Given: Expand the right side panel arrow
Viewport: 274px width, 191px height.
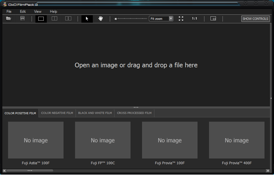Looking at the screenshot, I should pos(271,98).
